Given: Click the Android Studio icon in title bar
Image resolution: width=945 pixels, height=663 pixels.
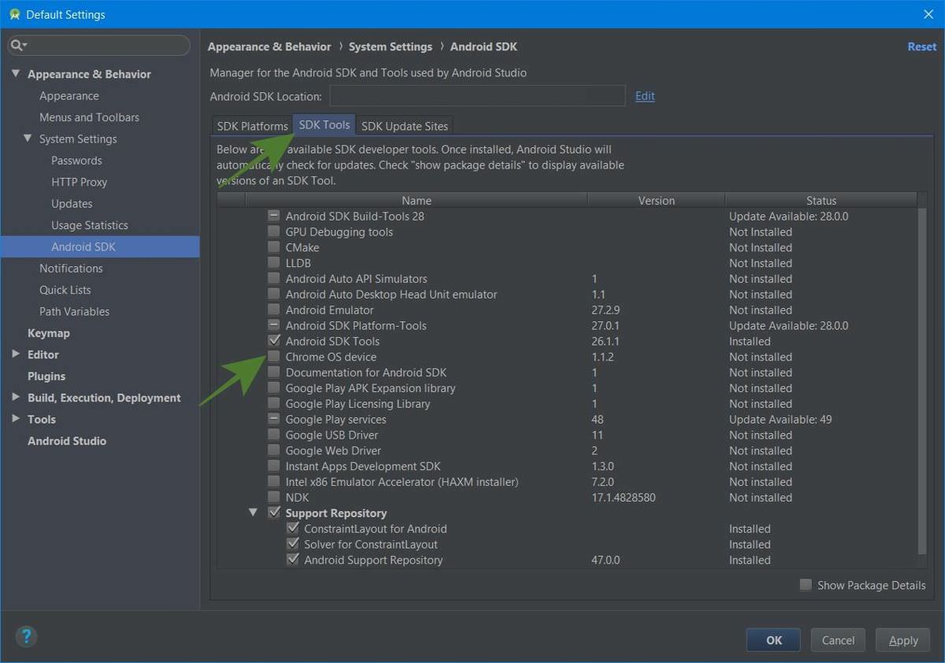Looking at the screenshot, I should [14, 14].
